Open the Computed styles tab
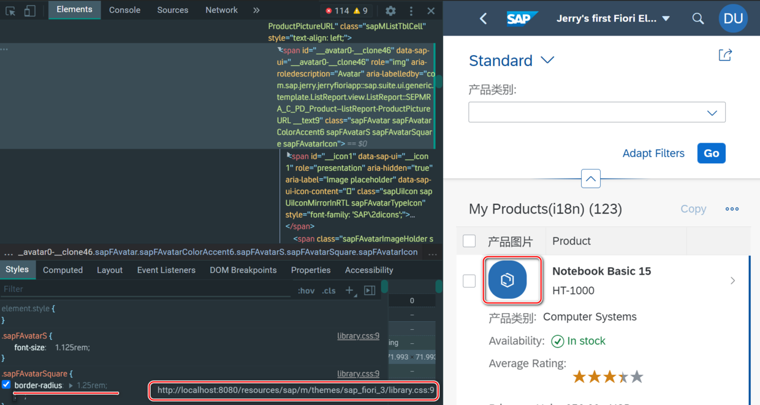The image size is (760, 405). pos(63,270)
